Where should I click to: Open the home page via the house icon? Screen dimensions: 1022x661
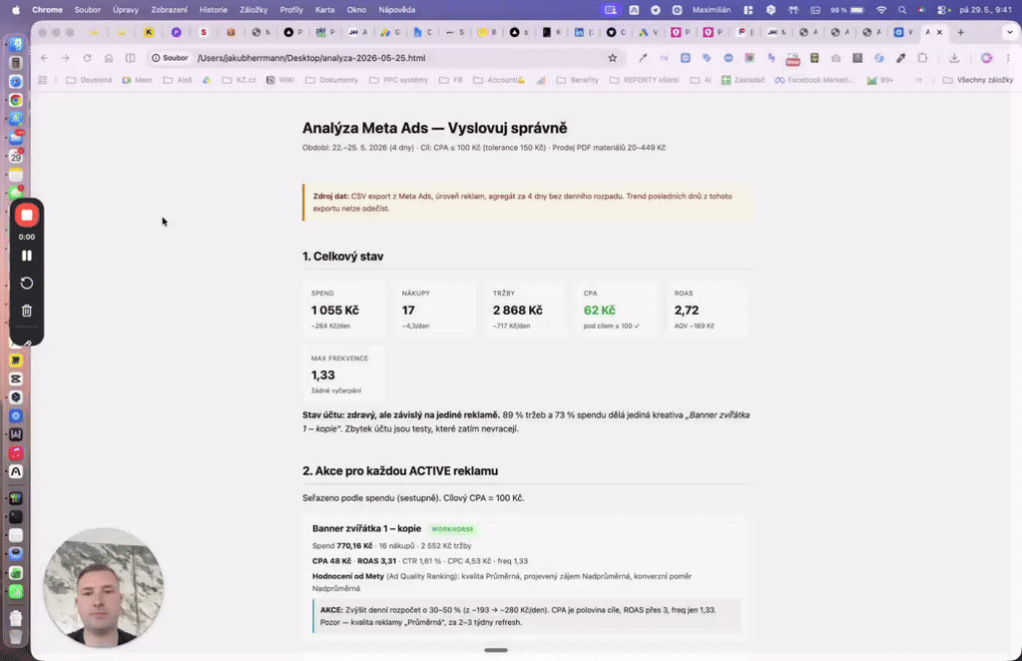[x=109, y=58]
